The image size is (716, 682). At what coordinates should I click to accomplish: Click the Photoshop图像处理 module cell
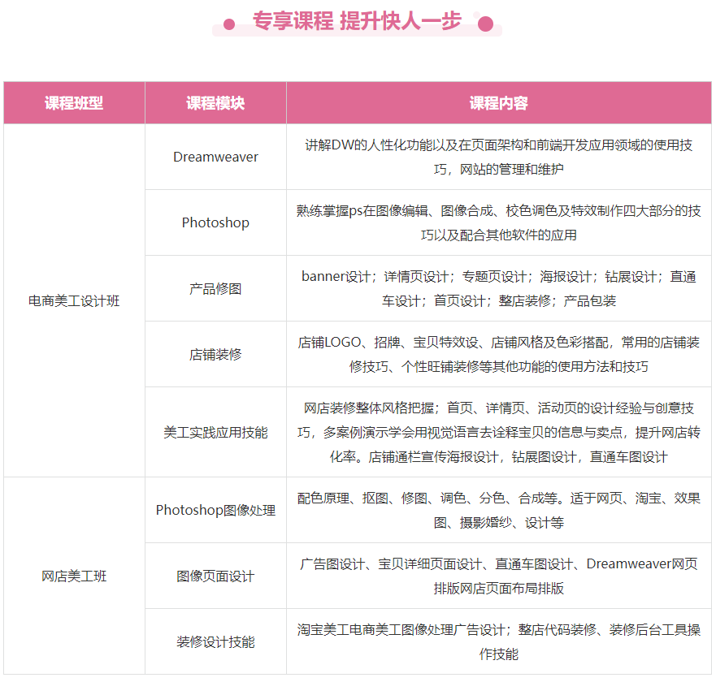click(215, 510)
